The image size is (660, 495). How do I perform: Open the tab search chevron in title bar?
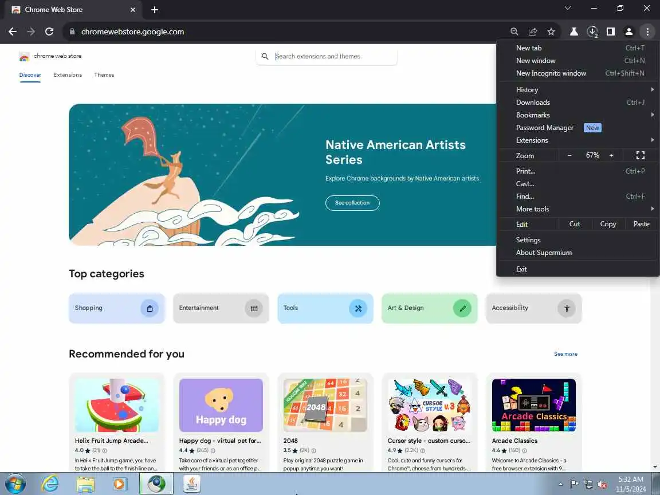[568, 8]
